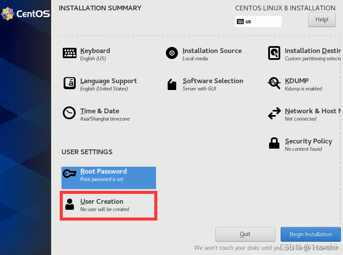Screen dimensions: 343x255
Task: Click the Time & Date clock icon
Action: pos(69,113)
